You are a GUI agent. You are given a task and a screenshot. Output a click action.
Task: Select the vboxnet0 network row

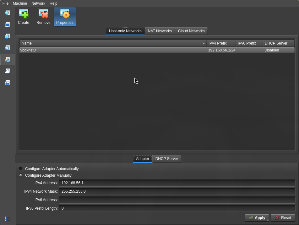(x=157, y=50)
